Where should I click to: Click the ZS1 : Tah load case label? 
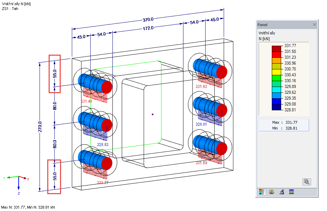click(x=10, y=9)
